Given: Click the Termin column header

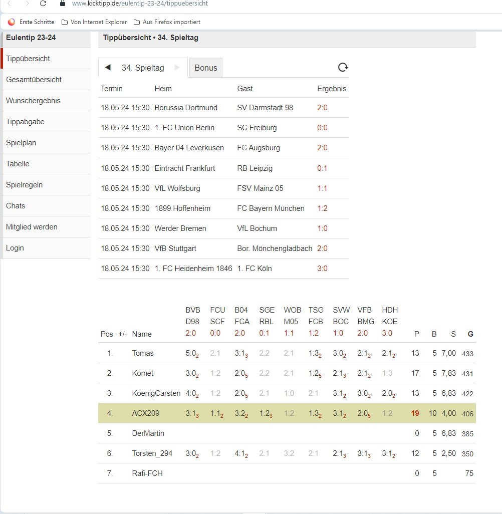Looking at the screenshot, I should click(x=112, y=89).
